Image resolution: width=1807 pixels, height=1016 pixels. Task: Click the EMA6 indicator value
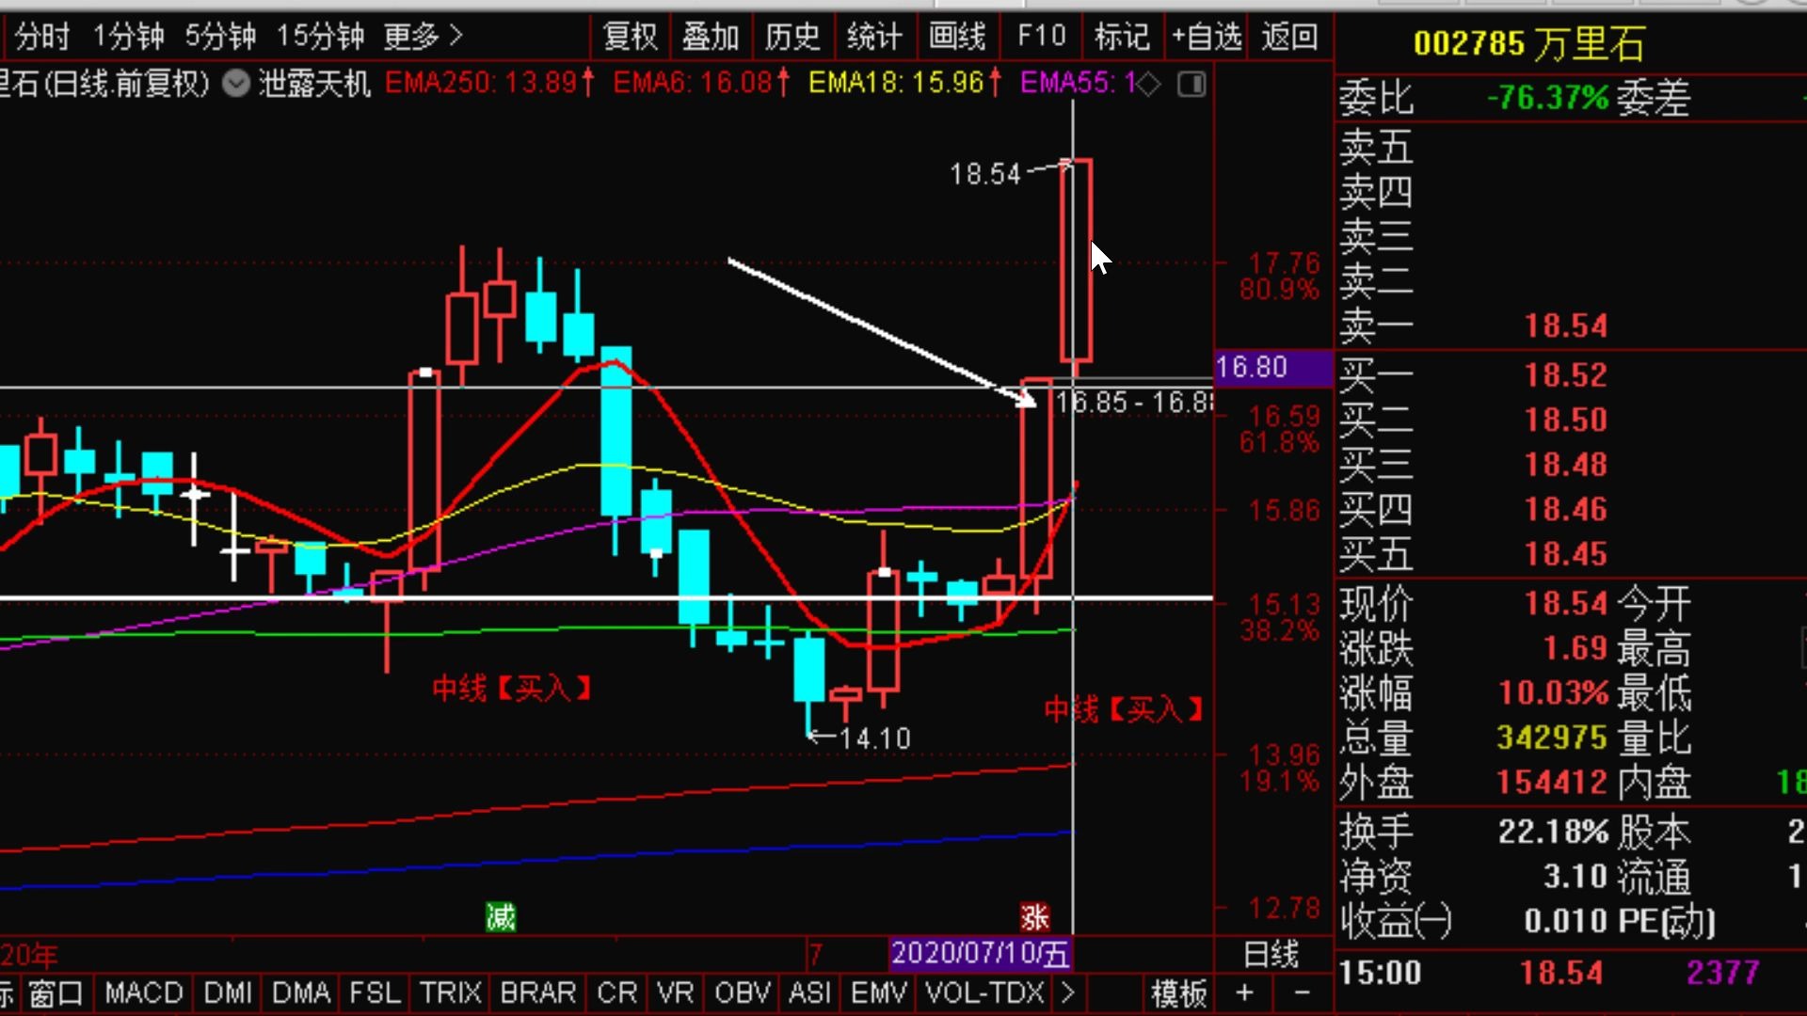701,83
